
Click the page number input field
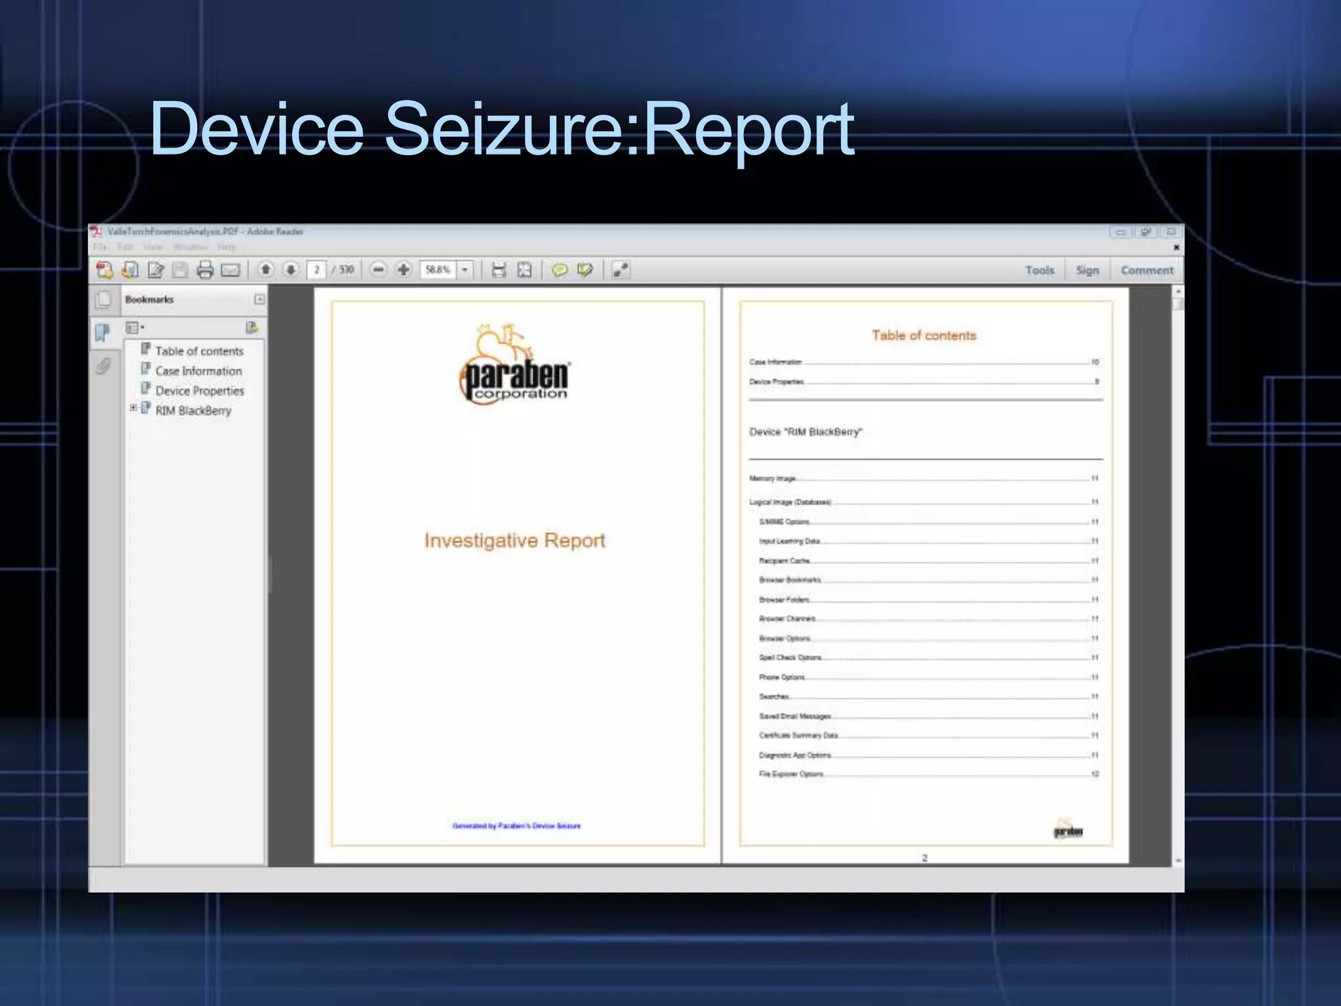316,270
